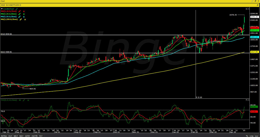Click the RSI signal value tag 66.86
The height and width of the screenshot is (137, 260).
pyautogui.click(x=254, y=112)
